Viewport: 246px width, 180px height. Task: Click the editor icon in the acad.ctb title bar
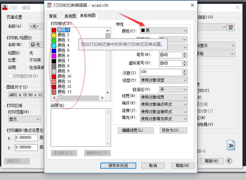pos(50,5)
